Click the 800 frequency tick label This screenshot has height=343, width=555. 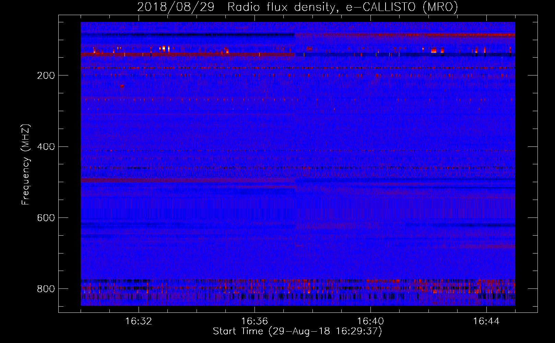[46, 289]
